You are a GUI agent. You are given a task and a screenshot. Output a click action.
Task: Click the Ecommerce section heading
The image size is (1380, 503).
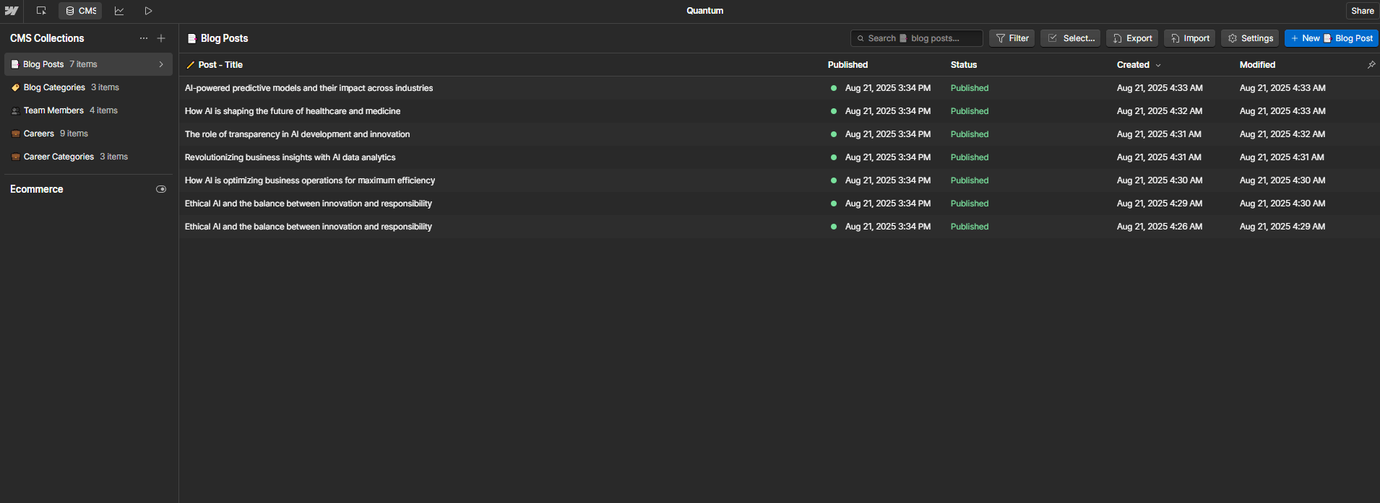click(x=37, y=189)
